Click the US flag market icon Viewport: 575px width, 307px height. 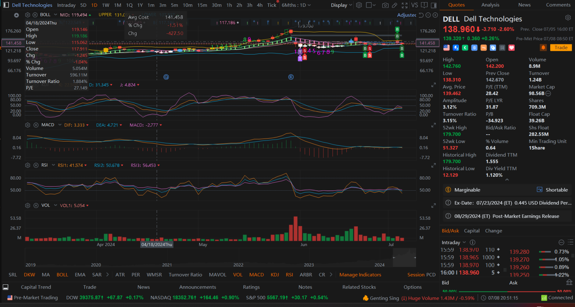pyautogui.click(x=446, y=47)
